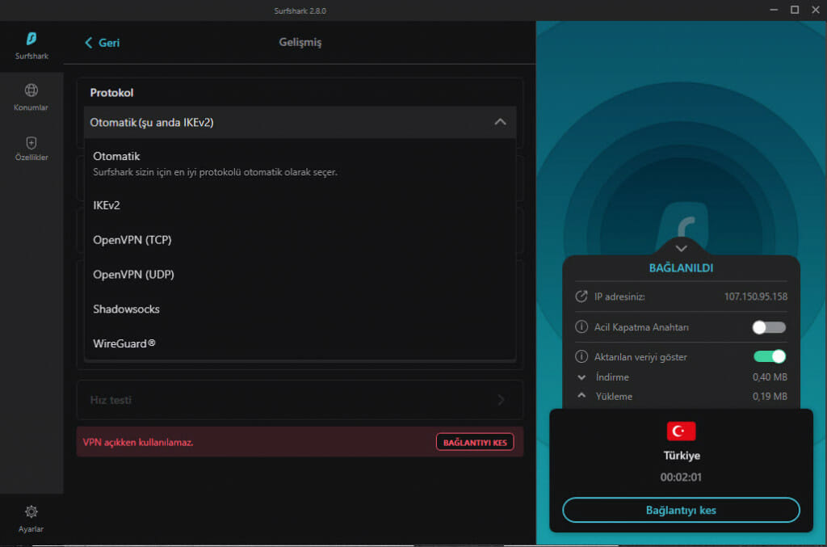
Task: Toggle the Acil Kapatma Anahtarı switch
Action: click(x=769, y=327)
